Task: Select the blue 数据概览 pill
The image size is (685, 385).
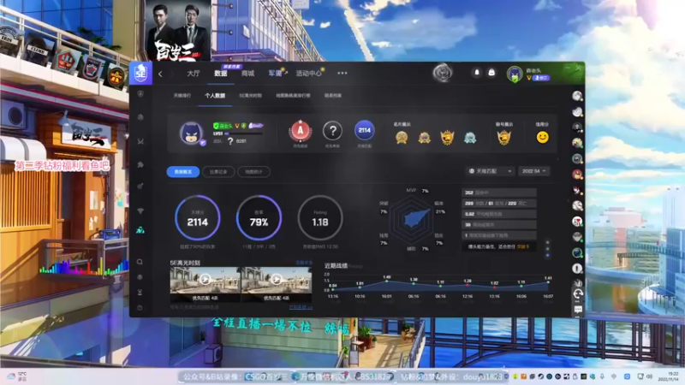Action: tap(183, 172)
